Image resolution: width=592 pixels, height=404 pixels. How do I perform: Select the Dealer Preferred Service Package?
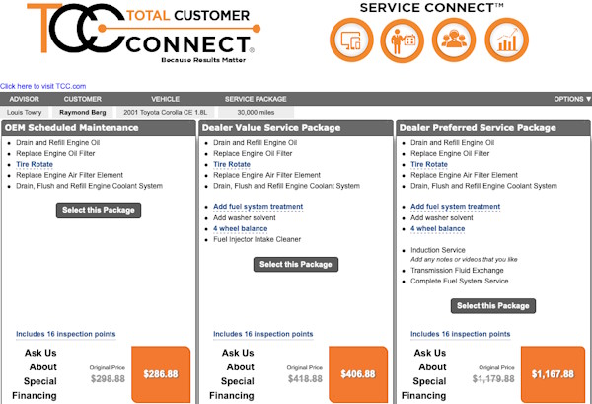(494, 306)
